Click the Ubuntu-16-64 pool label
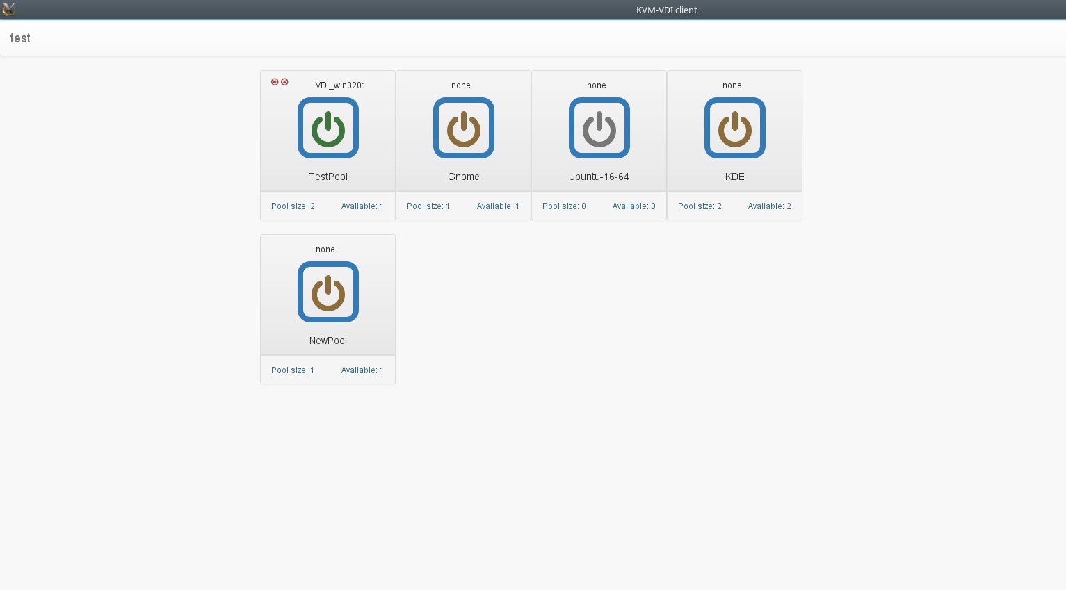This screenshot has width=1066, height=590. tap(599, 177)
